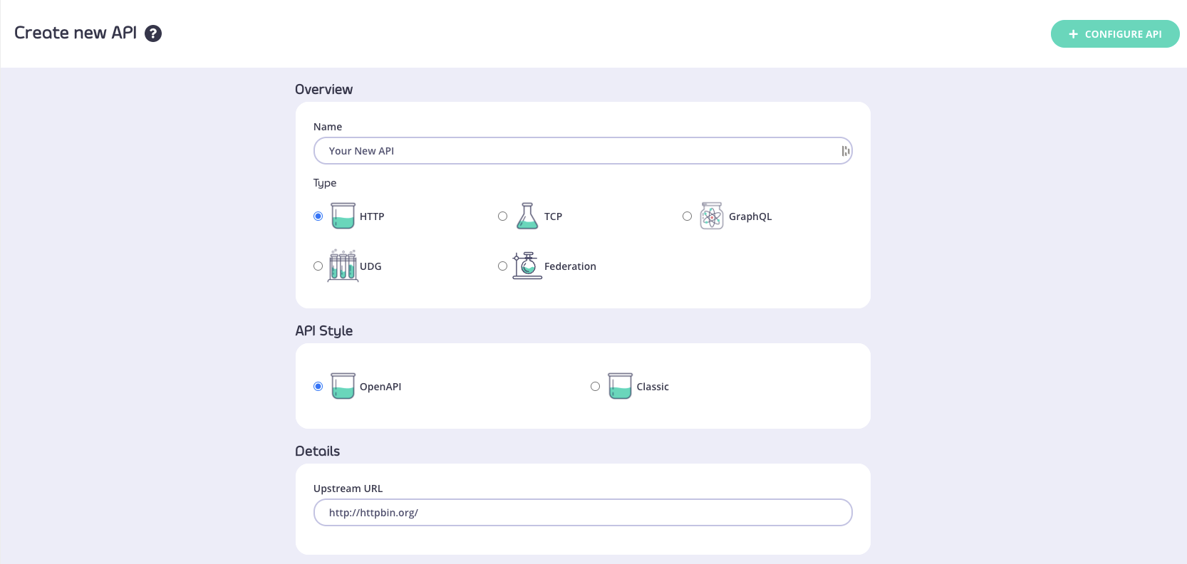Screen dimensions: 1187x564
Task: Click the icon inside Name field
Action: 845,151
